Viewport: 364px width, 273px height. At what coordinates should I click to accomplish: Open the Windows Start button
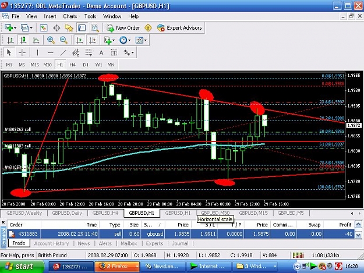pyautogui.click(x=22, y=267)
